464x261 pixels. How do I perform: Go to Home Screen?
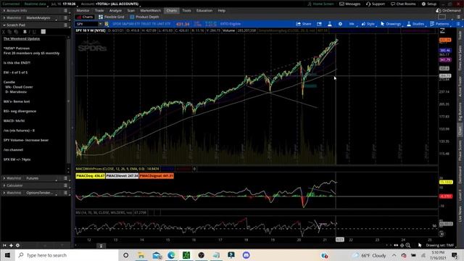point(320,4)
